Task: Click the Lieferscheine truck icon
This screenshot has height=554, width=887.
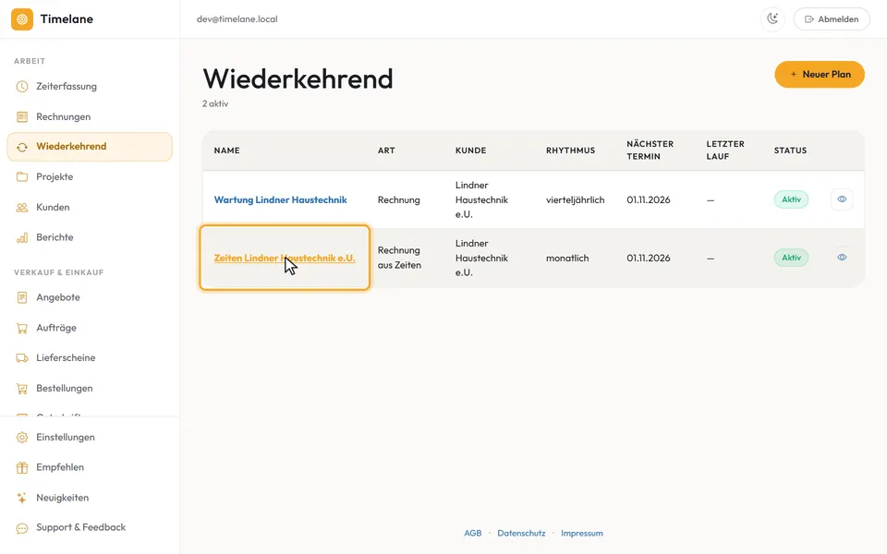Action: pos(22,358)
